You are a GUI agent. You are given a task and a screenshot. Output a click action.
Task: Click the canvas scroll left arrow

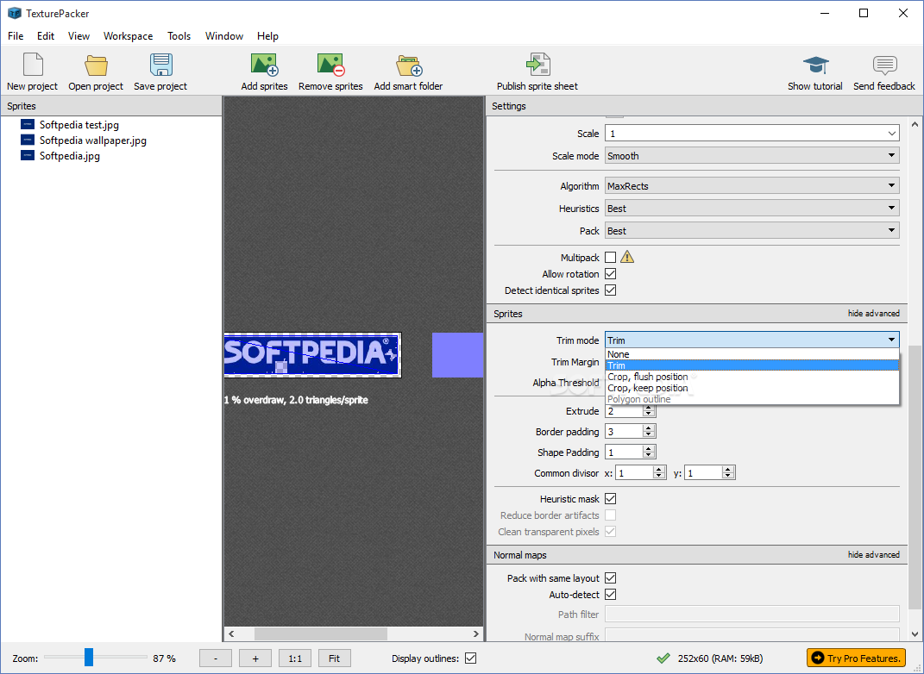point(231,633)
